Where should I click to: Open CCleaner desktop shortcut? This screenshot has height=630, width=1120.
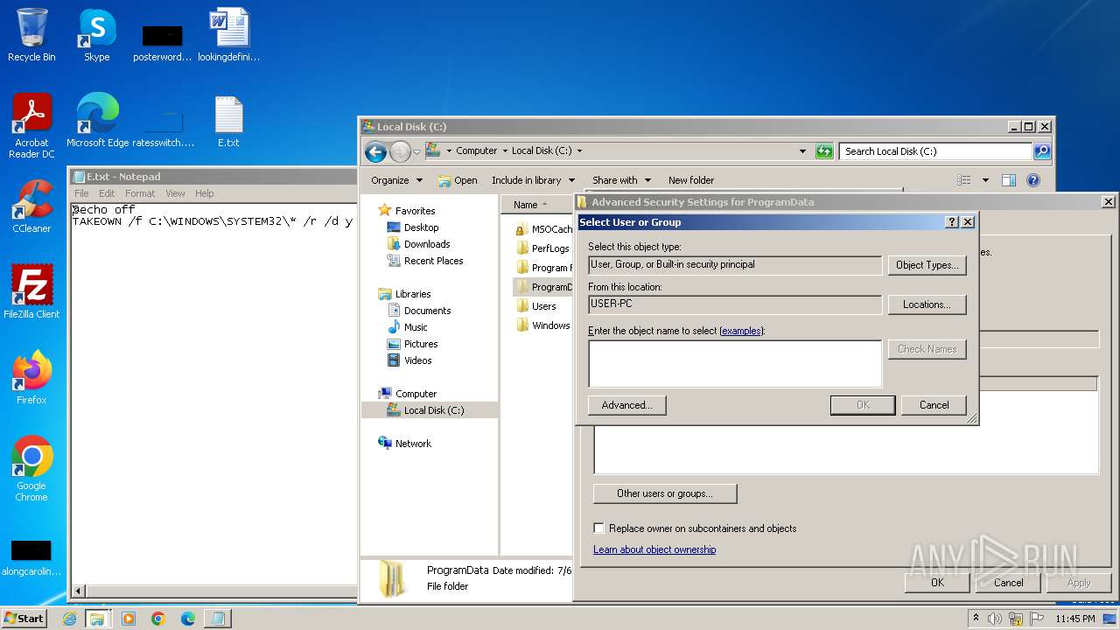pos(31,206)
